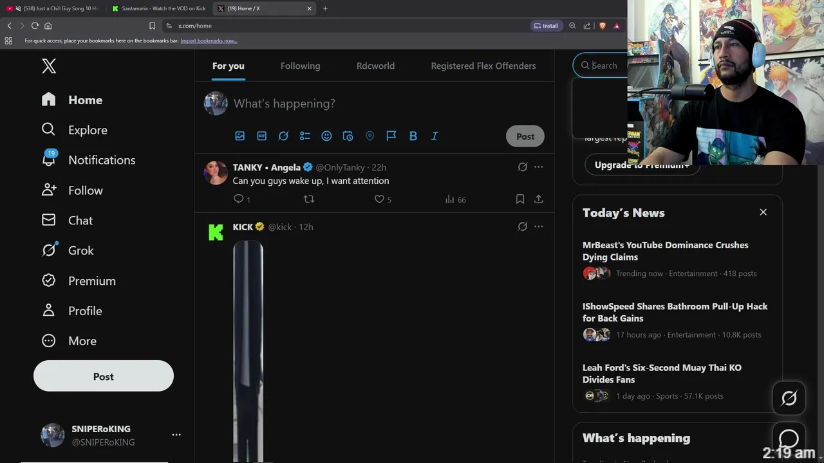This screenshot has height=463, width=824.
Task: Ask Grok about TANKY Angela's post
Action: pyautogui.click(x=523, y=167)
